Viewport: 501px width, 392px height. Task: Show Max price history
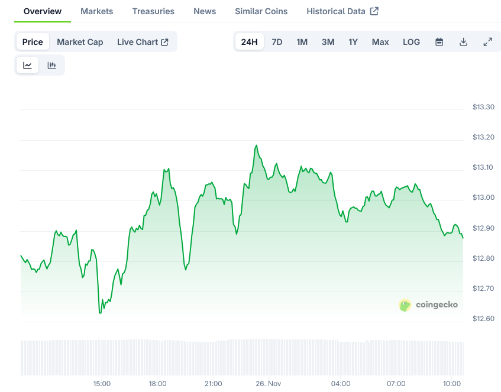click(380, 42)
